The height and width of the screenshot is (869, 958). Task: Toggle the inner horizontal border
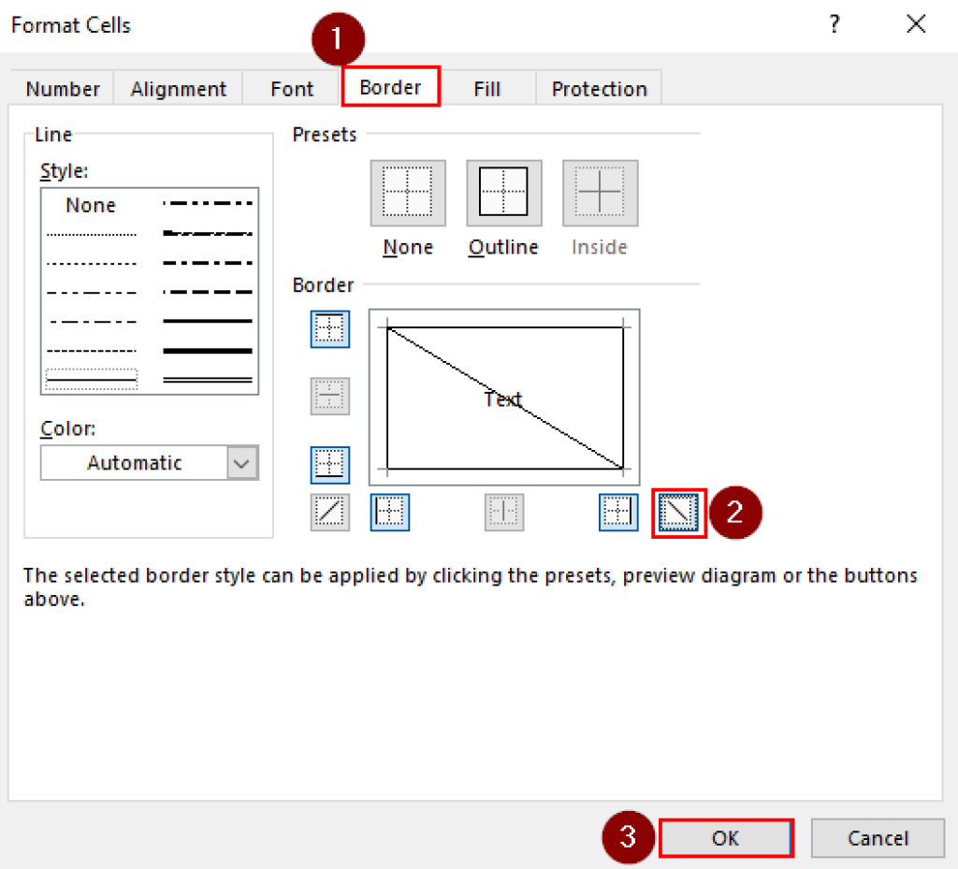(329, 396)
